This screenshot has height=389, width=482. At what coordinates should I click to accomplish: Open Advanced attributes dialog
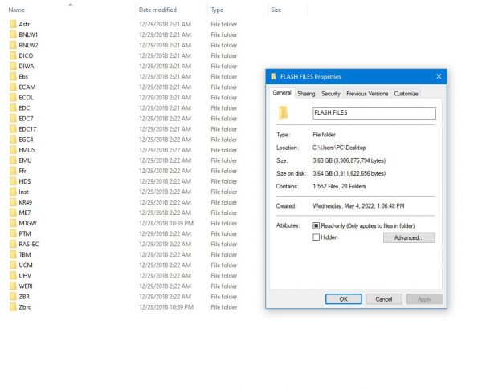coord(409,237)
